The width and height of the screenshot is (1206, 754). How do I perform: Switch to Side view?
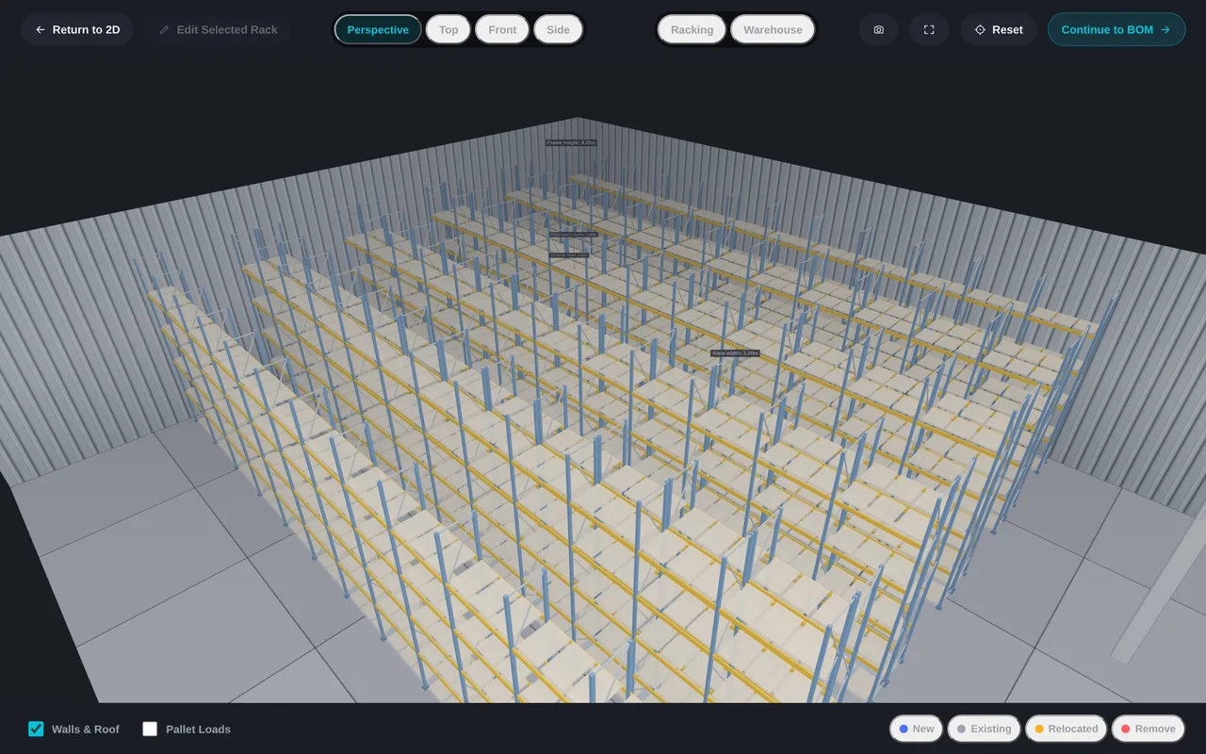[x=558, y=29]
